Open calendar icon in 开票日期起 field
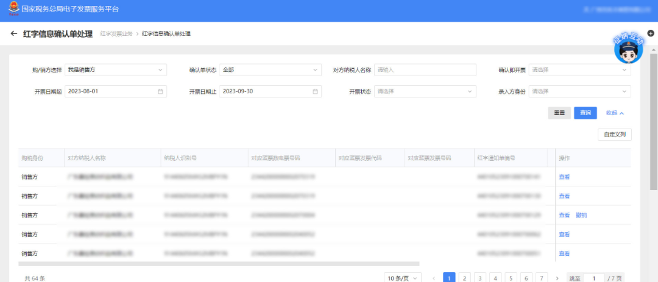Image resolution: width=658 pixels, height=282 pixels. (160, 91)
